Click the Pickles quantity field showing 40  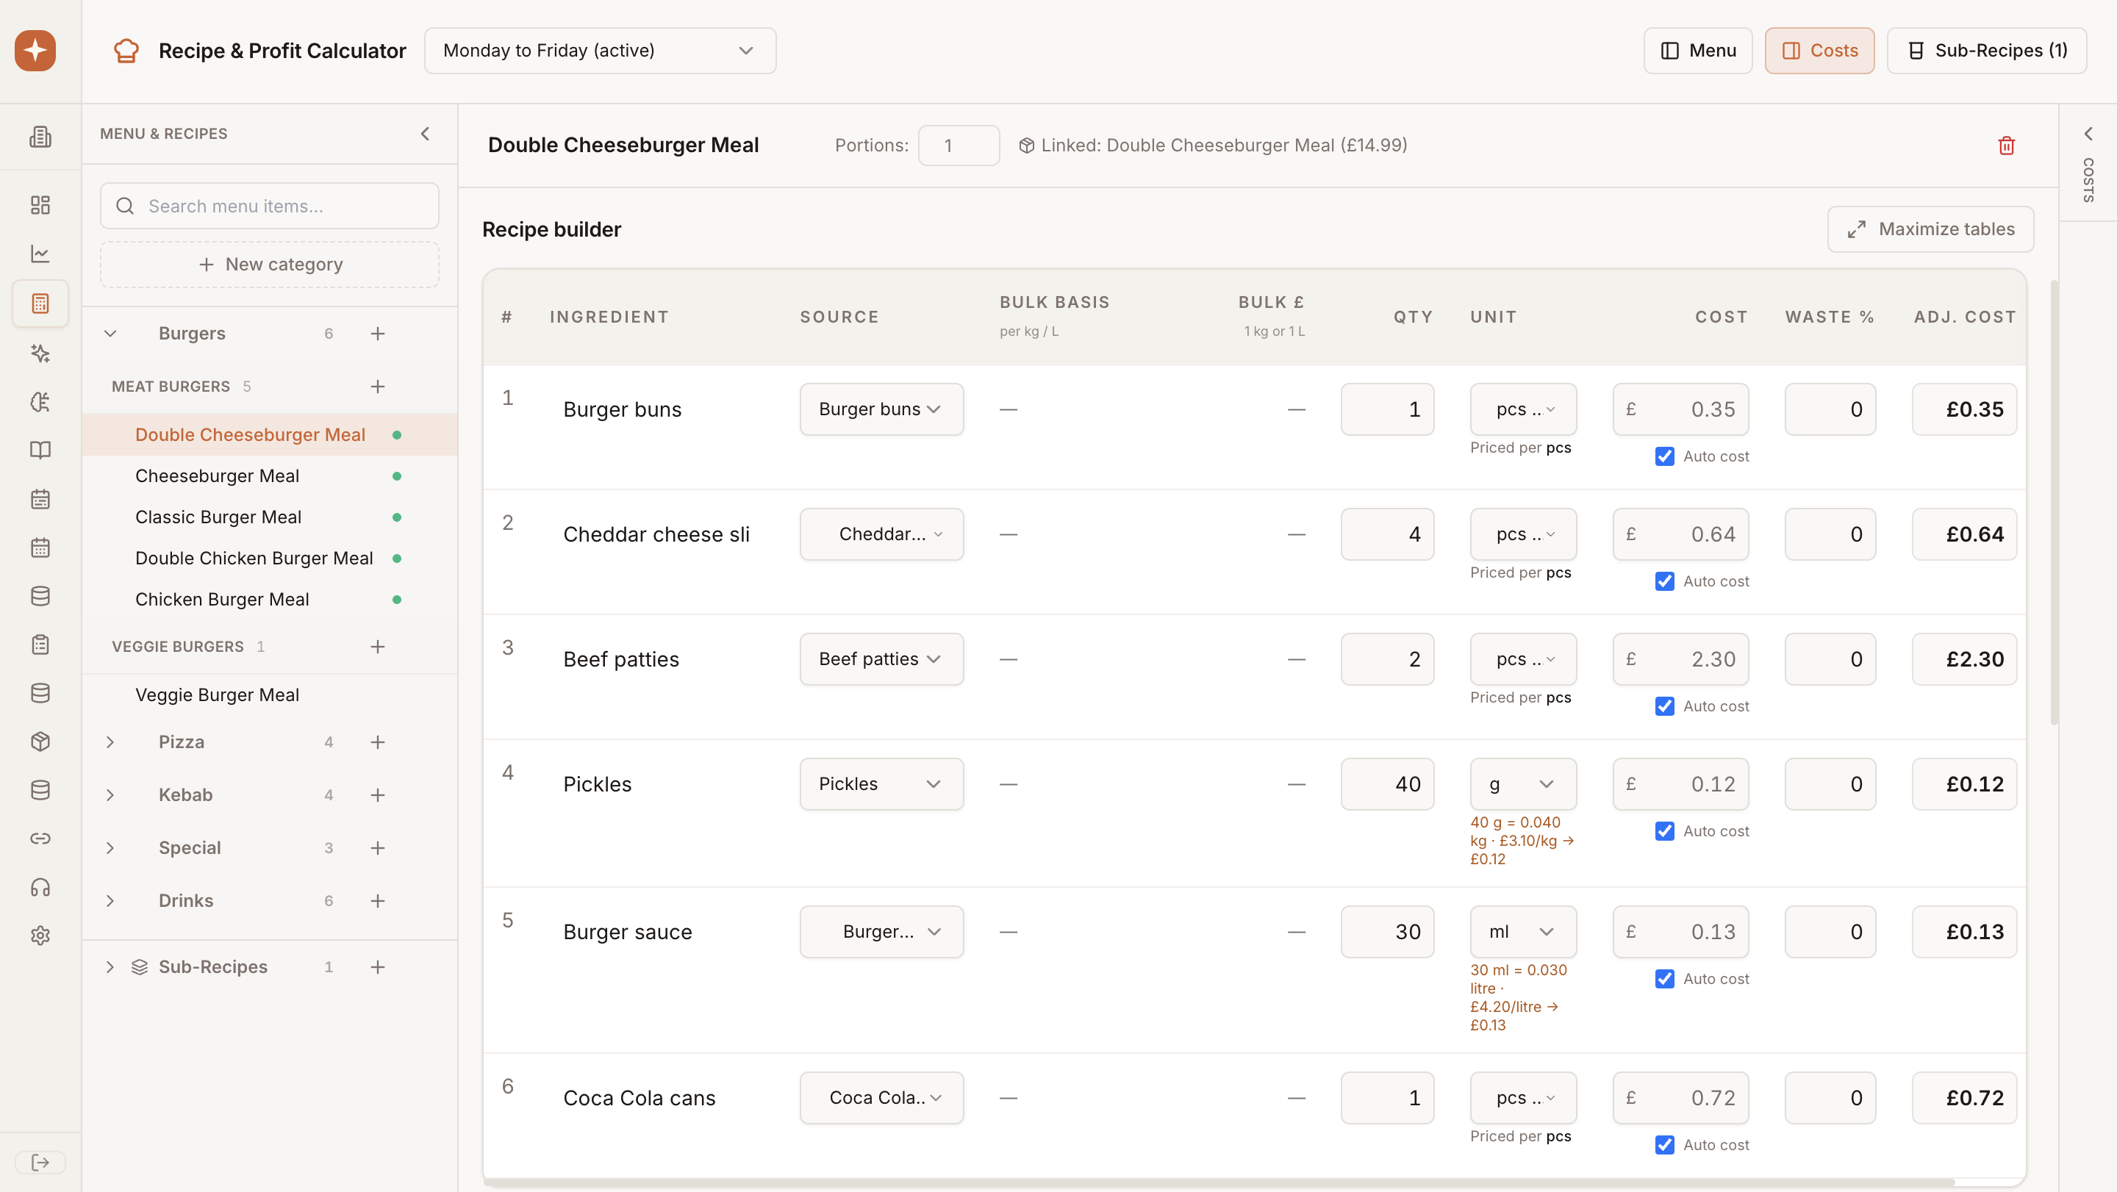(x=1387, y=783)
